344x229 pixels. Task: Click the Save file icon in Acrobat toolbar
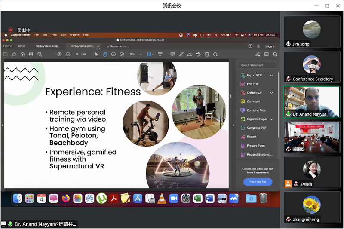[6, 54]
